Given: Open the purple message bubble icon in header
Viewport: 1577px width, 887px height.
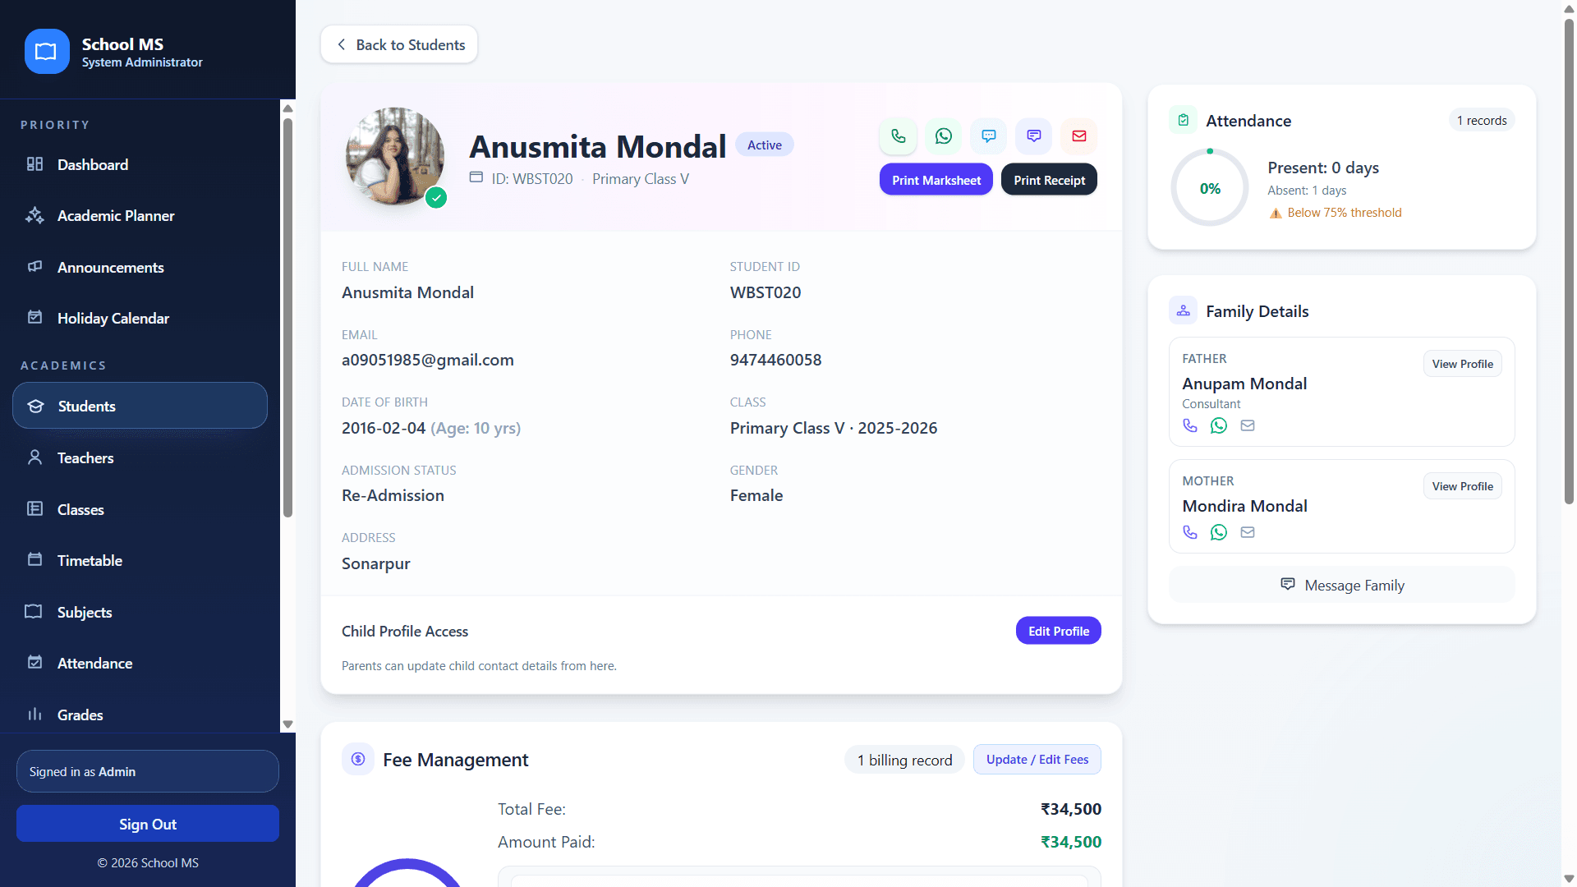Looking at the screenshot, I should point(1034,136).
